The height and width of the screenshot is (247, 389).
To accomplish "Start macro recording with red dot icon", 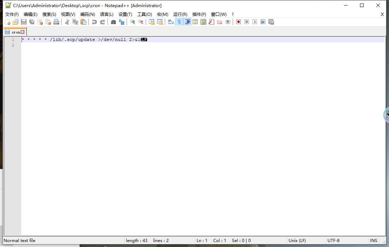I will [238, 22].
